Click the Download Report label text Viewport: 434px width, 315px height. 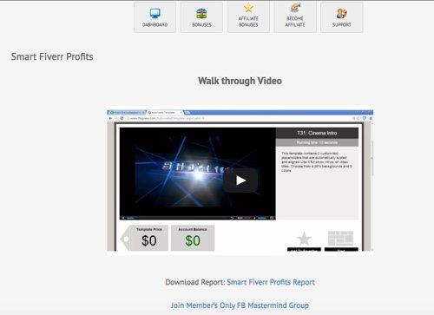click(x=195, y=282)
